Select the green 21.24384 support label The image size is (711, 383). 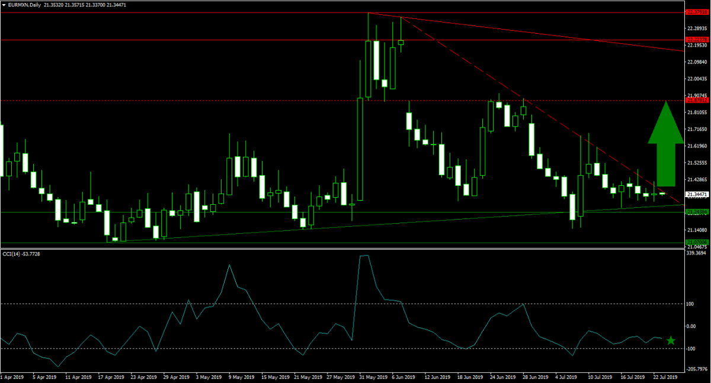point(697,211)
